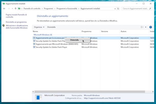156x104 pixels.
Task: Go back using the left arrow
Action: 4,8
